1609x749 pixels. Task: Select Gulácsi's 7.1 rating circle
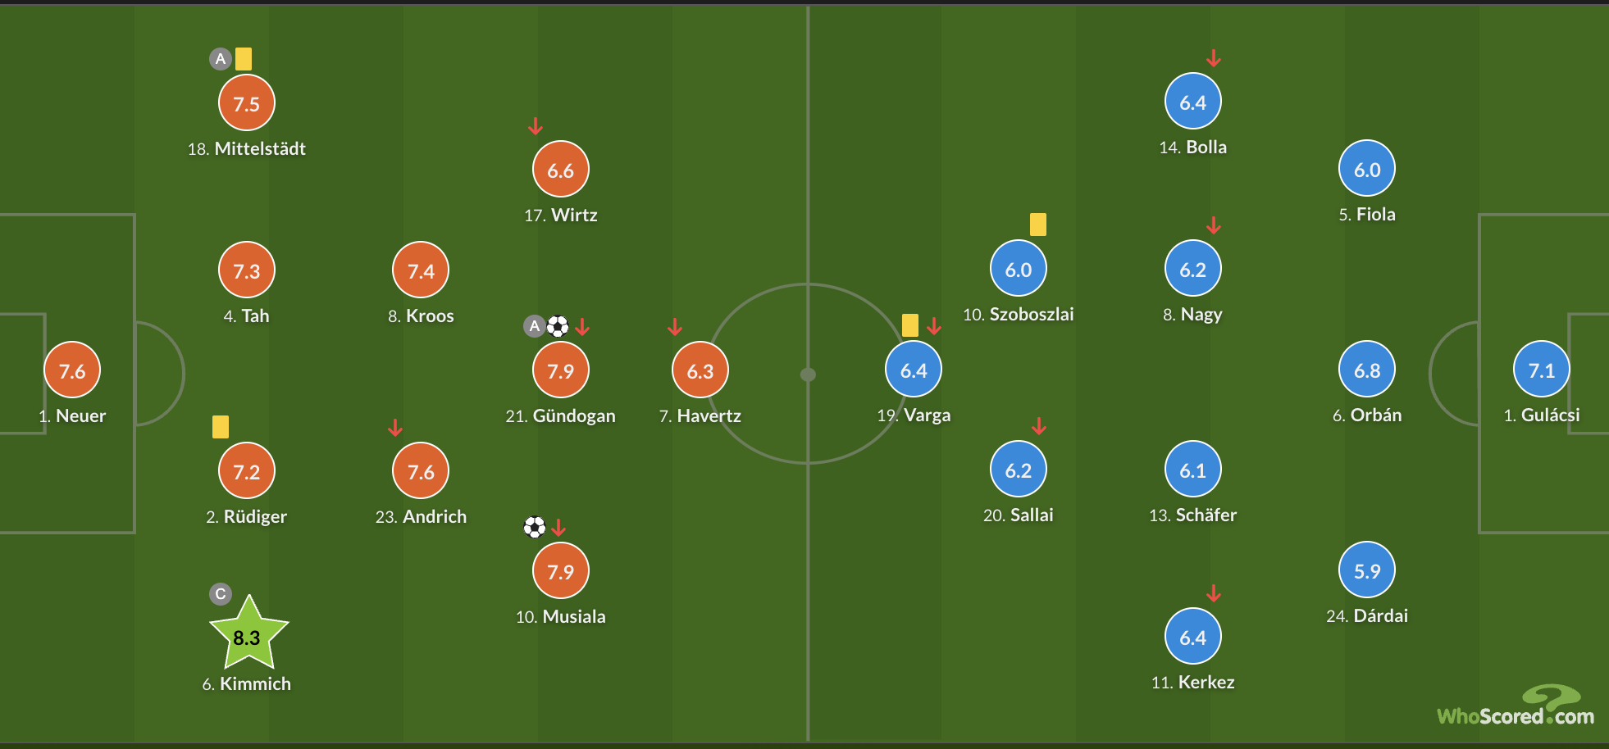(x=1542, y=370)
